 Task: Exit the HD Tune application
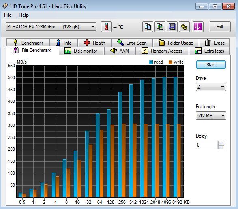click(220, 27)
